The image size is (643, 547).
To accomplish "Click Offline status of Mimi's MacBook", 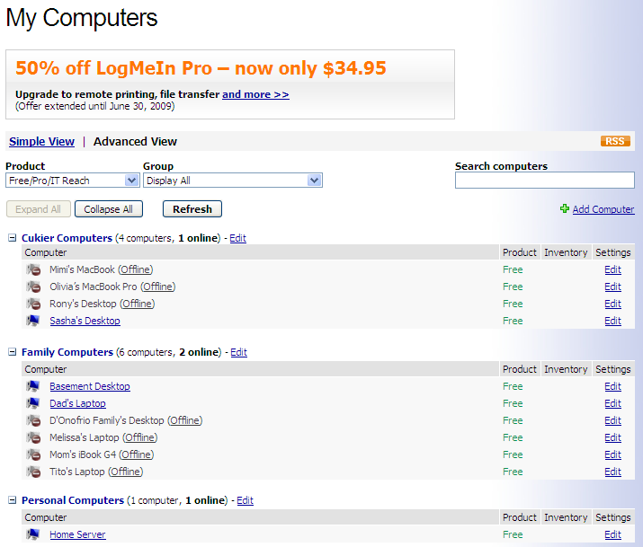I will [136, 269].
